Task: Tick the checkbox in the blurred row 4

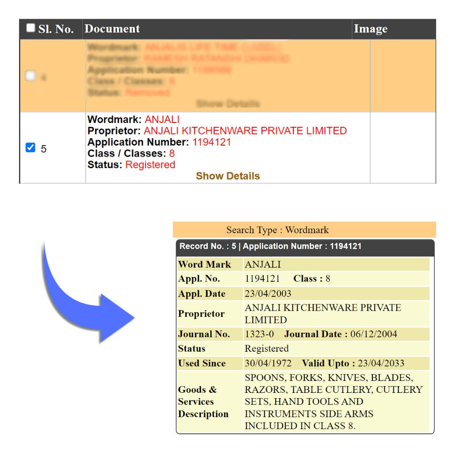Action: pos(31,76)
